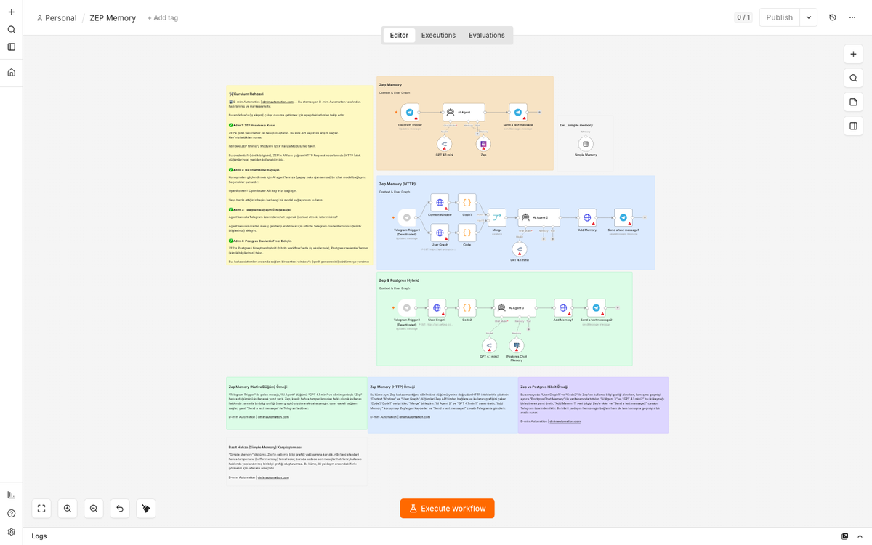This screenshot has height=545, width=872.
Task: Click the Add Memory1 node
Action: 563,308
